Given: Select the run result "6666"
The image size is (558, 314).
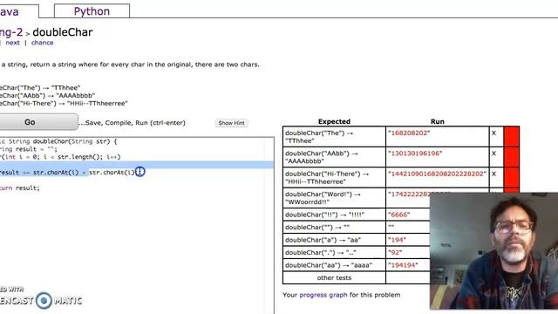Looking at the screenshot, I should click(399, 215).
